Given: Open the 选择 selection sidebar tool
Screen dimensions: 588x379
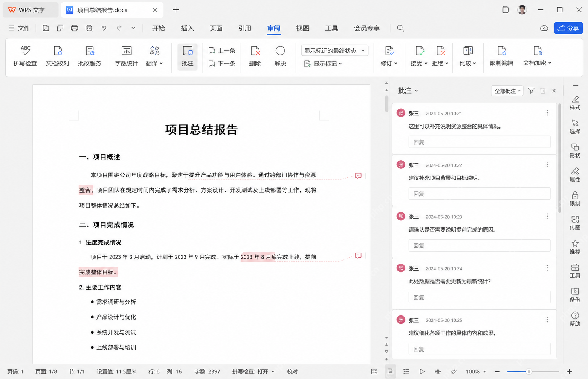Looking at the screenshot, I should click(x=575, y=127).
